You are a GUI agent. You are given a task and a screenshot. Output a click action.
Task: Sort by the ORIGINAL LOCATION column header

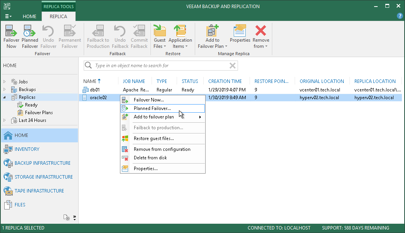click(322, 81)
